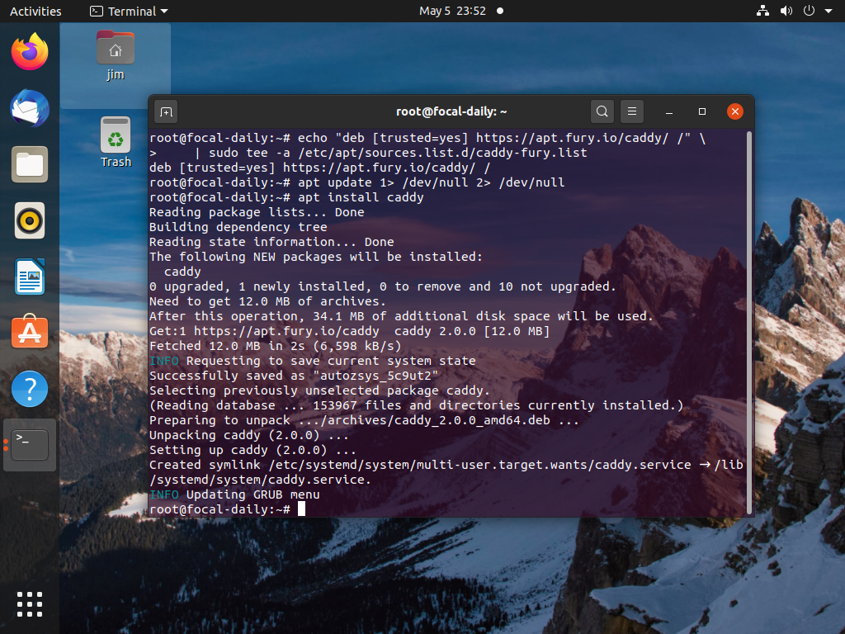Open Ubuntu Software
This screenshot has height=634, width=845.
29,332
